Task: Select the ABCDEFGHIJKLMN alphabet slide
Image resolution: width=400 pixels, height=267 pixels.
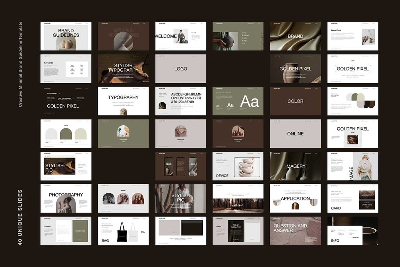Action: [181, 101]
